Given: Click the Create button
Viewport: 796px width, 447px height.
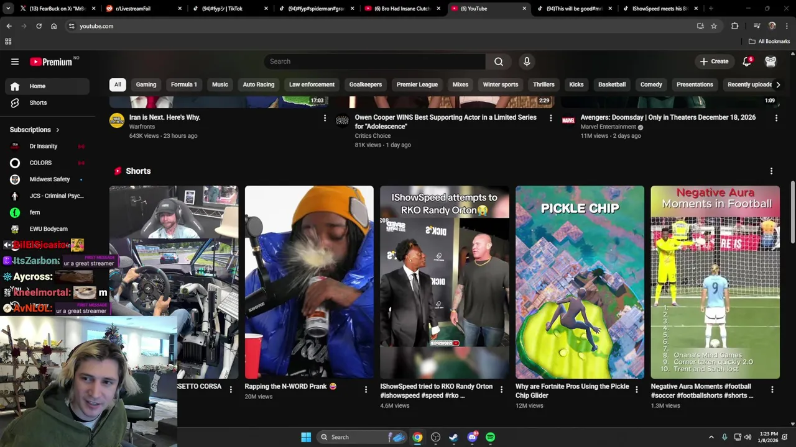Looking at the screenshot, I should [x=714, y=61].
